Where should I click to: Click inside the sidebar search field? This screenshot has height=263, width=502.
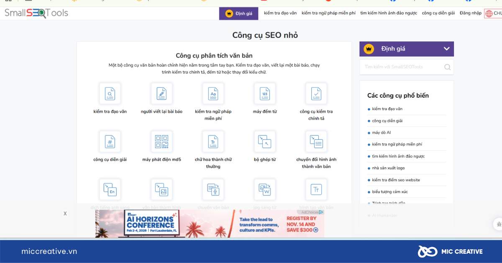tap(402, 67)
